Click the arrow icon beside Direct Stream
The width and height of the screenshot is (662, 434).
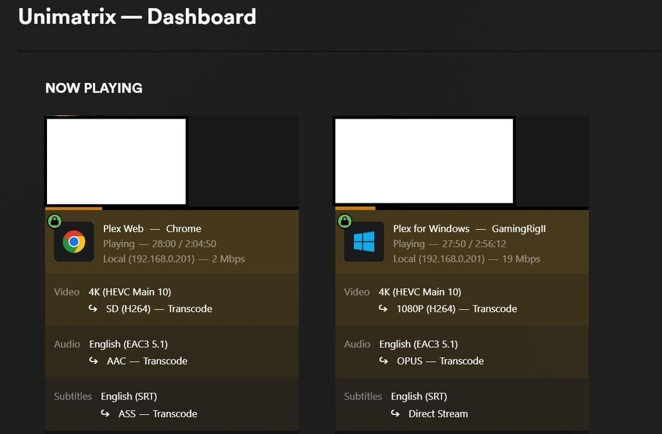point(395,413)
